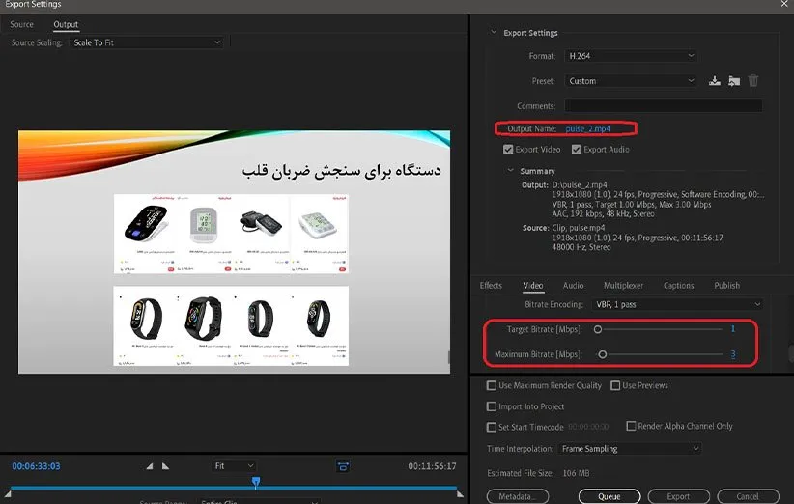Screen dimensions: 794x504
Task: Click the Set Out Point marker icon
Action: (x=165, y=466)
